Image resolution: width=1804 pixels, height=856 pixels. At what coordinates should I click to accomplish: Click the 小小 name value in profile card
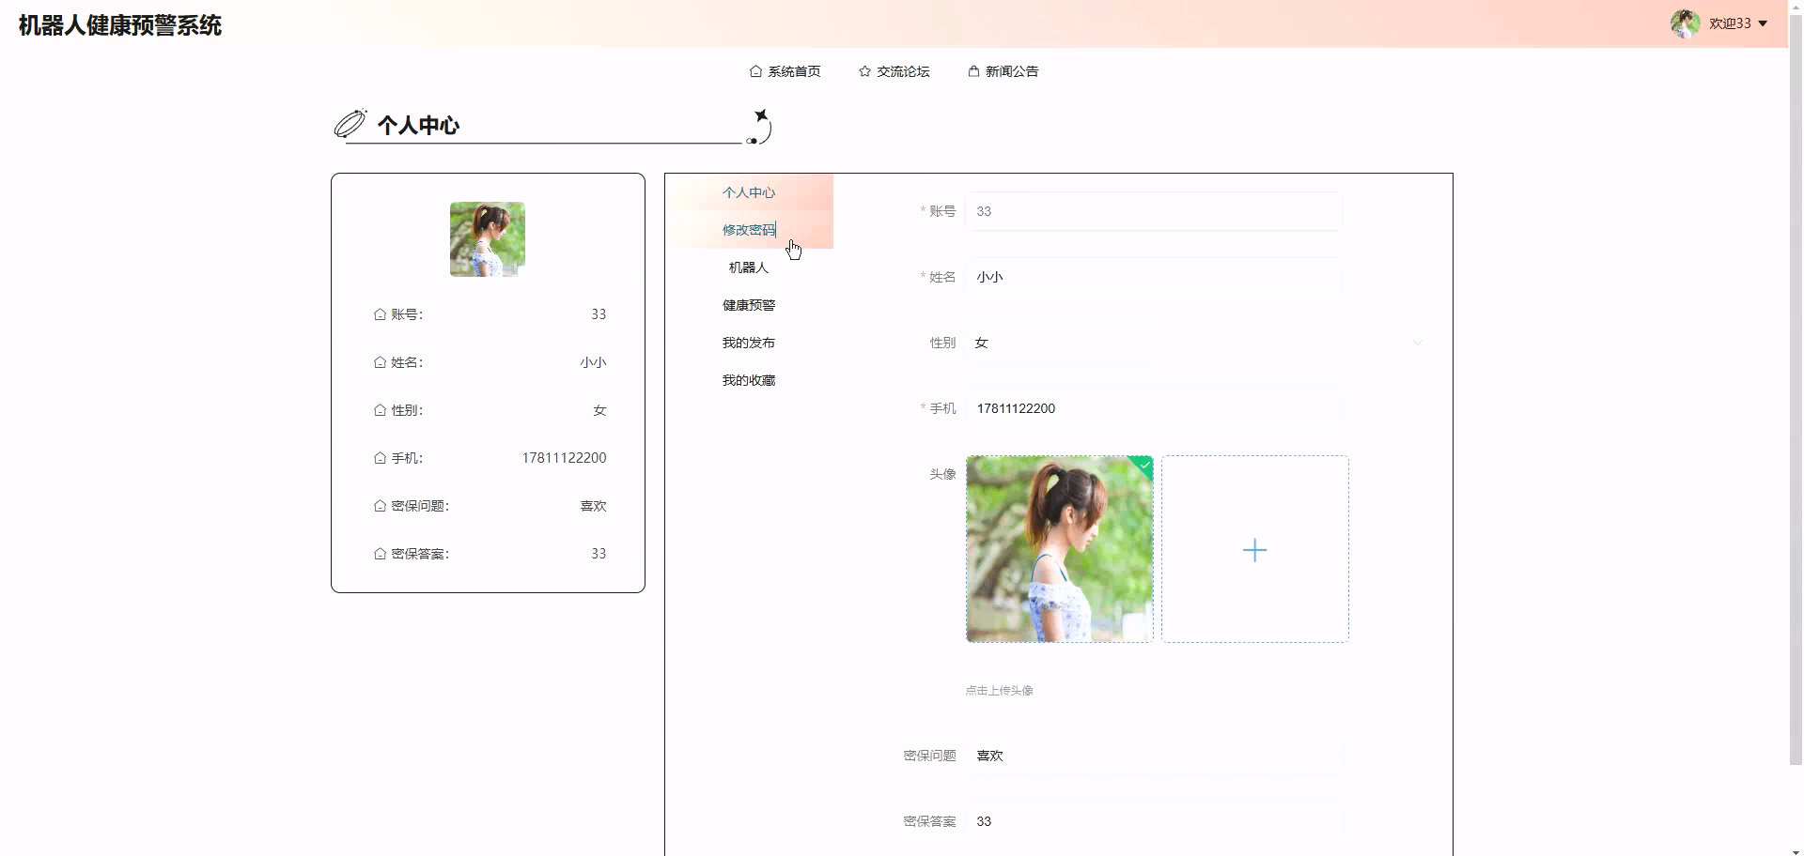tap(593, 362)
